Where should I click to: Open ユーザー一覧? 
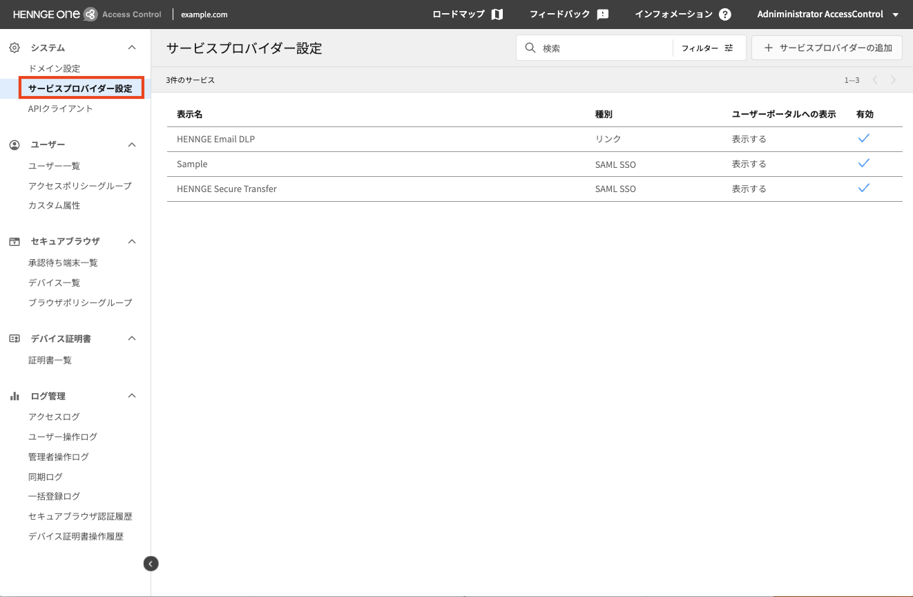tap(54, 166)
